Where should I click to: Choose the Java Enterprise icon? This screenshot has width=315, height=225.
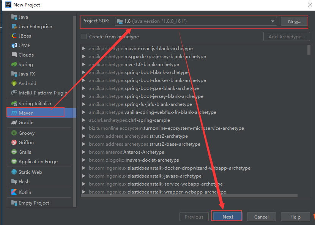pyautogui.click(x=14, y=27)
